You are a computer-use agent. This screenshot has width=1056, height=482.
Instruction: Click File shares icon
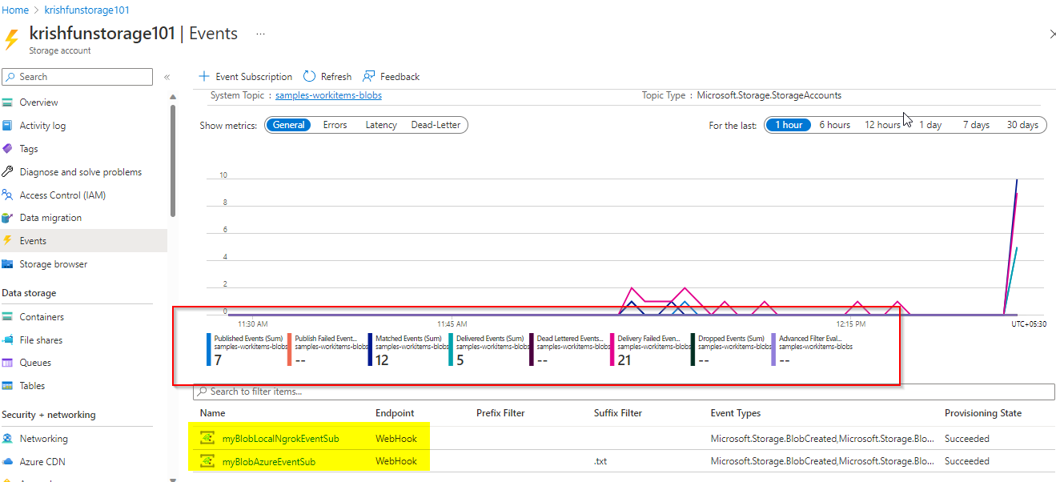[x=8, y=340]
